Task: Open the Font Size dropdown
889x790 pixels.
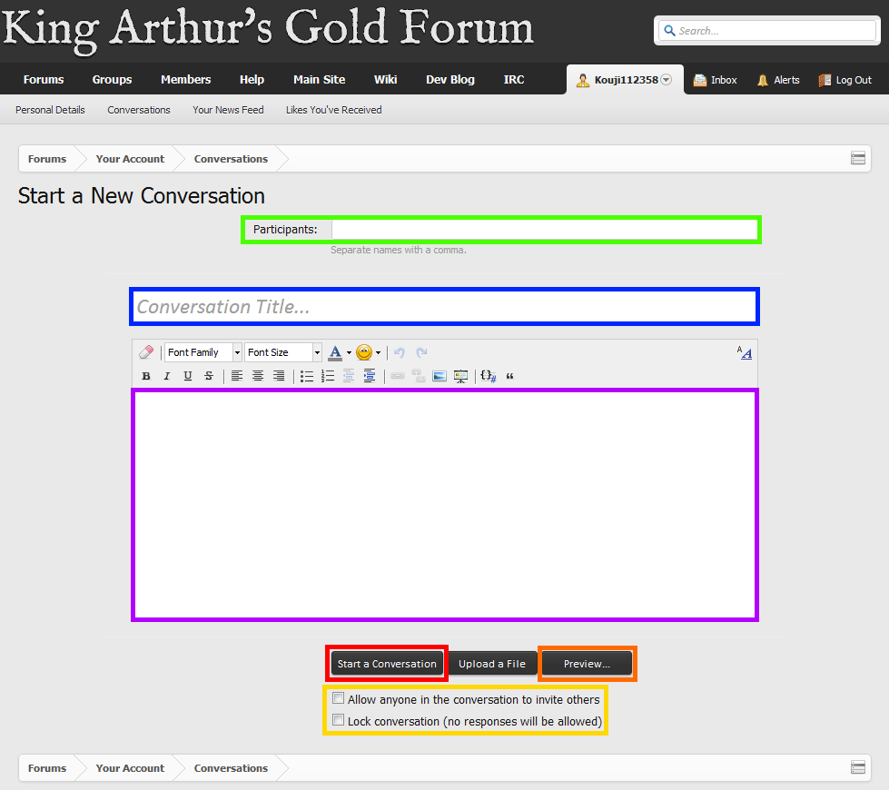Action: (x=283, y=352)
